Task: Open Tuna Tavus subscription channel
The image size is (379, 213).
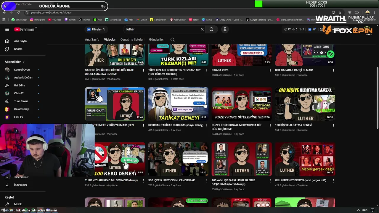Action: tap(21, 101)
